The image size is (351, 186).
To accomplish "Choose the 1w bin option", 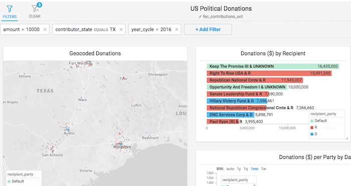I will pyautogui.click(x=263, y=169).
